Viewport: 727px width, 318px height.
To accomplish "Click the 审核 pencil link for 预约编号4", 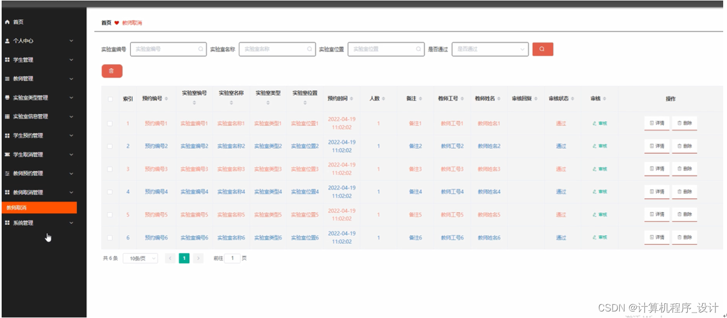I will pos(600,192).
